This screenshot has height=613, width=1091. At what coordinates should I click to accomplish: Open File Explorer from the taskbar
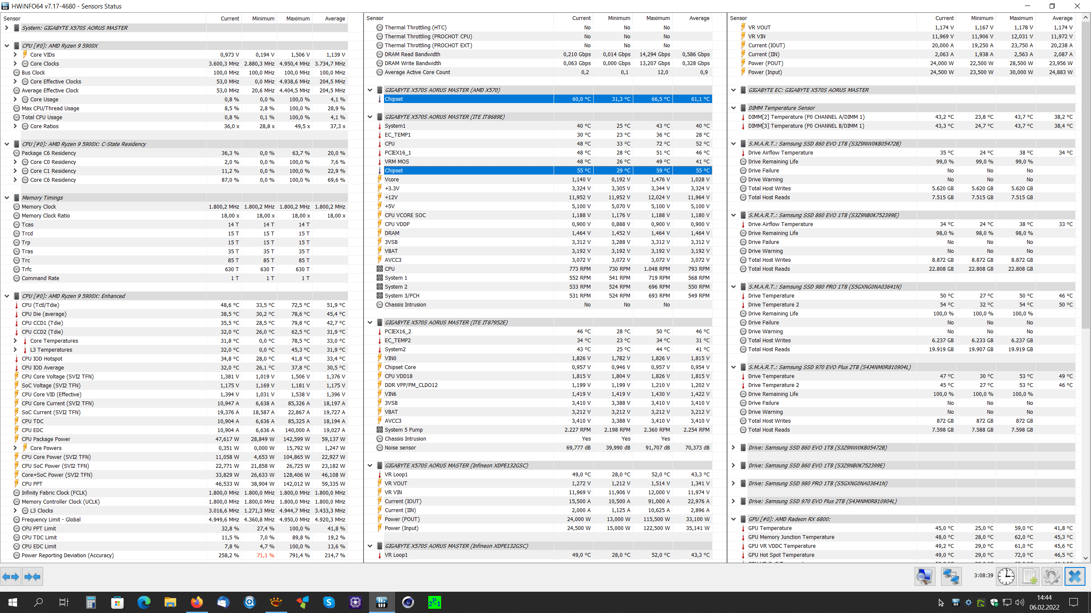170,602
